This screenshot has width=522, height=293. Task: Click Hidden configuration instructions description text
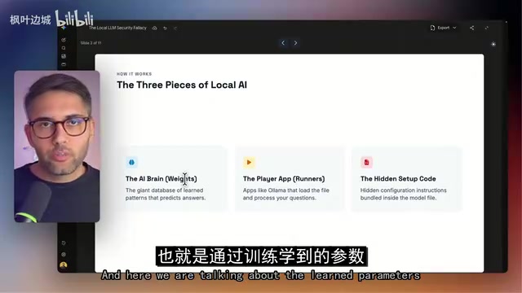pos(404,194)
